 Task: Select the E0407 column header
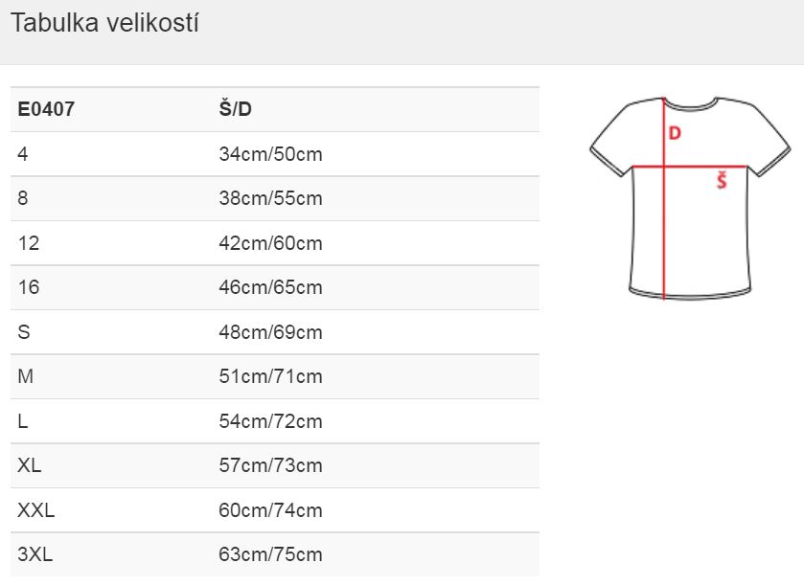tap(46, 109)
